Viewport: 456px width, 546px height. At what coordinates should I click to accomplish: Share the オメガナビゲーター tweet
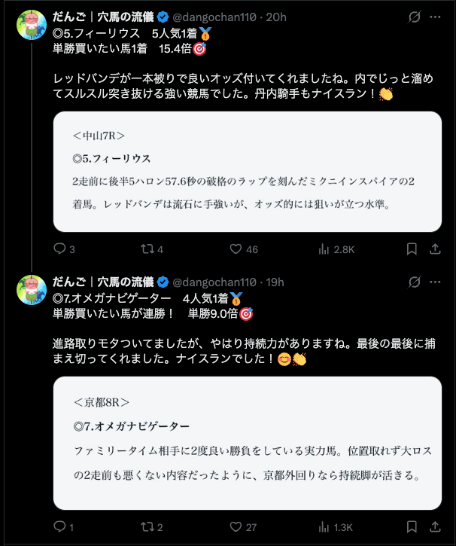pyautogui.click(x=436, y=527)
